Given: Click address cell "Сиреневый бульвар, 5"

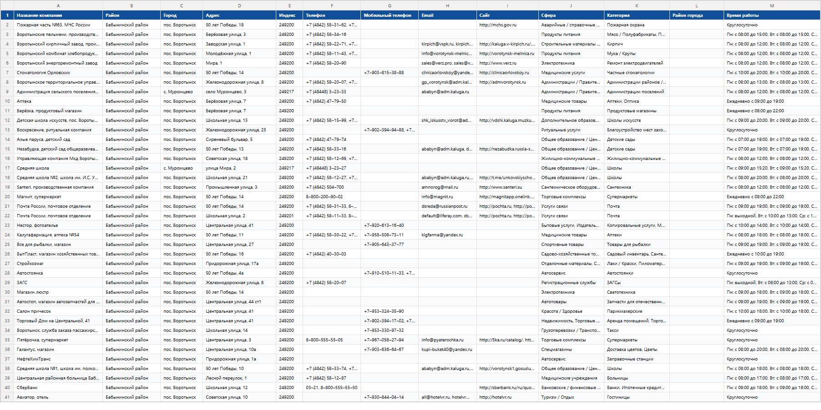Looking at the screenshot, I should [x=239, y=140].
